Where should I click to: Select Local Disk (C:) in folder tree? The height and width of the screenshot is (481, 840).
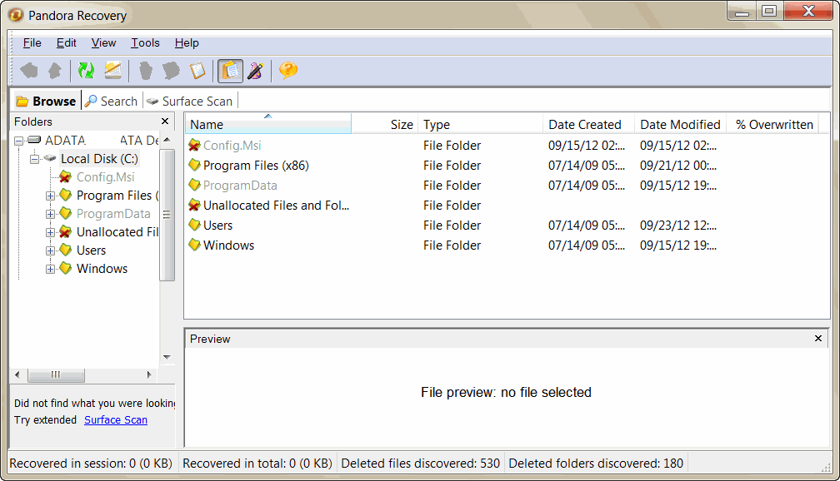[99, 159]
